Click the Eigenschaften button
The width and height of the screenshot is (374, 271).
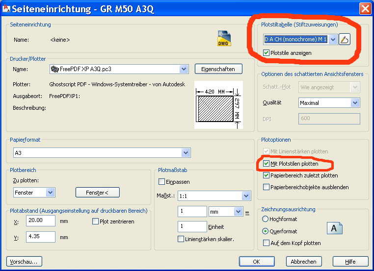pyautogui.click(x=218, y=69)
